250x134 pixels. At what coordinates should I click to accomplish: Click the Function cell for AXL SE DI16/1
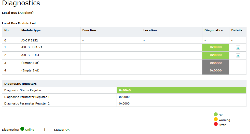(x=111, y=48)
